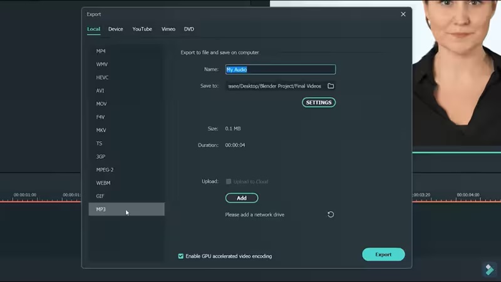Switch to the Device tab
The height and width of the screenshot is (282, 501).
point(116,29)
